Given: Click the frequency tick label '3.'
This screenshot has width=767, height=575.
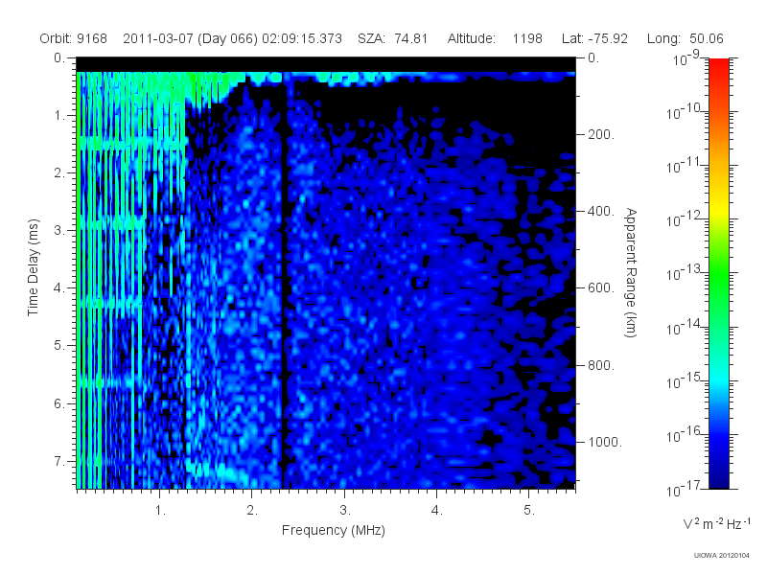Looking at the screenshot, I should coord(345,511).
